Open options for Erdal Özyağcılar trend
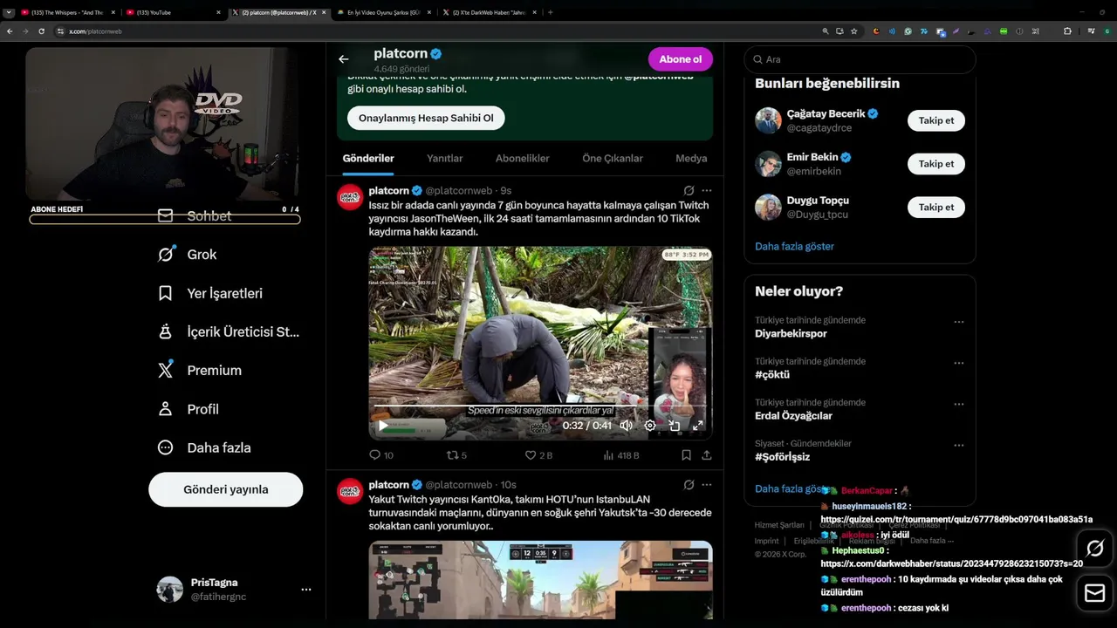This screenshot has height=628, width=1117. [959, 405]
